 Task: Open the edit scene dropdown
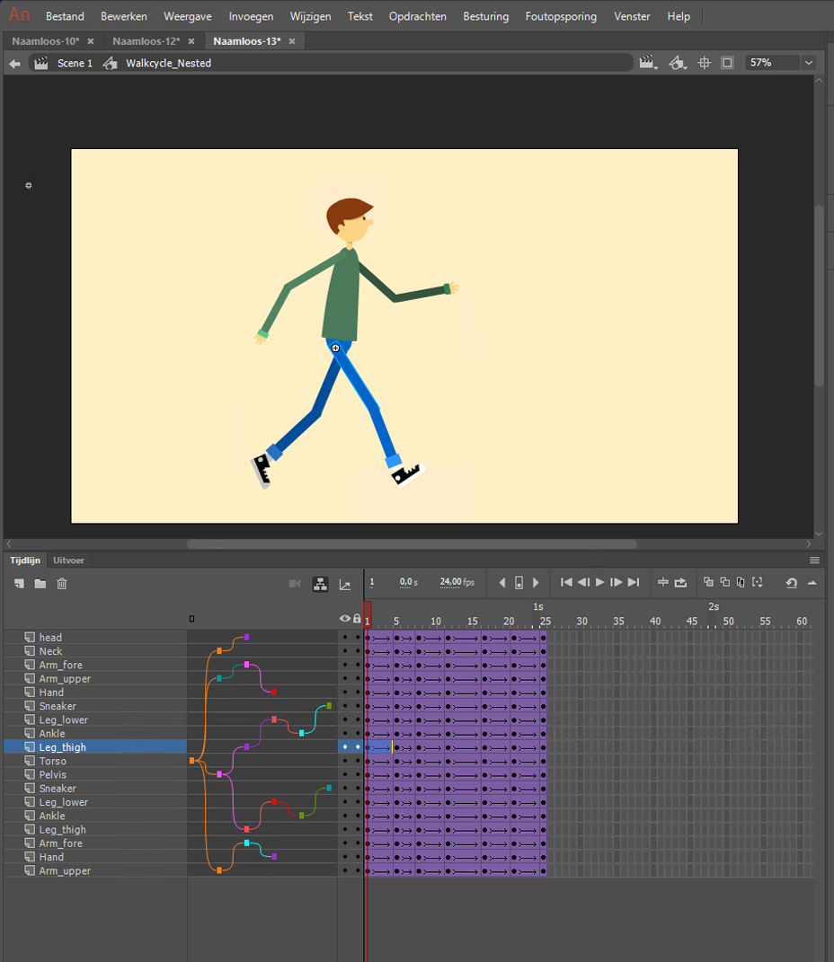(x=648, y=63)
